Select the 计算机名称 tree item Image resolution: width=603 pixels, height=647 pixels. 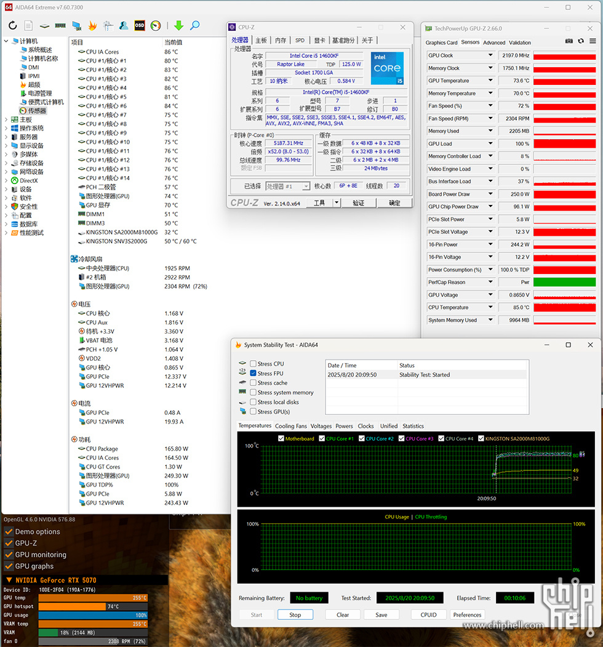coord(39,58)
